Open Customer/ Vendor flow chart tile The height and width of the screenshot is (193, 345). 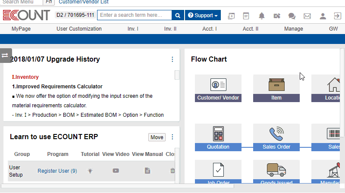tap(218, 88)
